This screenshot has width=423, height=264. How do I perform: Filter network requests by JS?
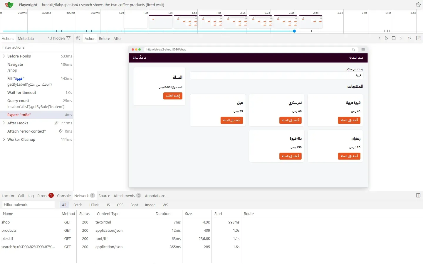pos(108,205)
